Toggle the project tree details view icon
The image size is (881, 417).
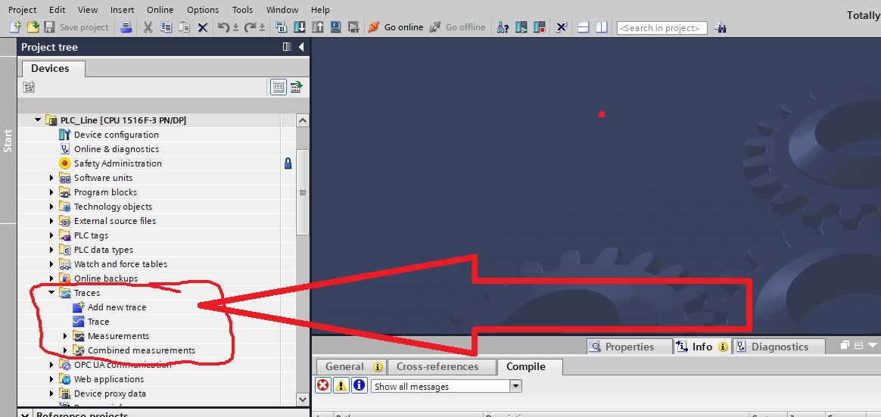pos(278,86)
